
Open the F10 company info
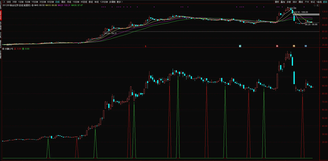[307, 2]
